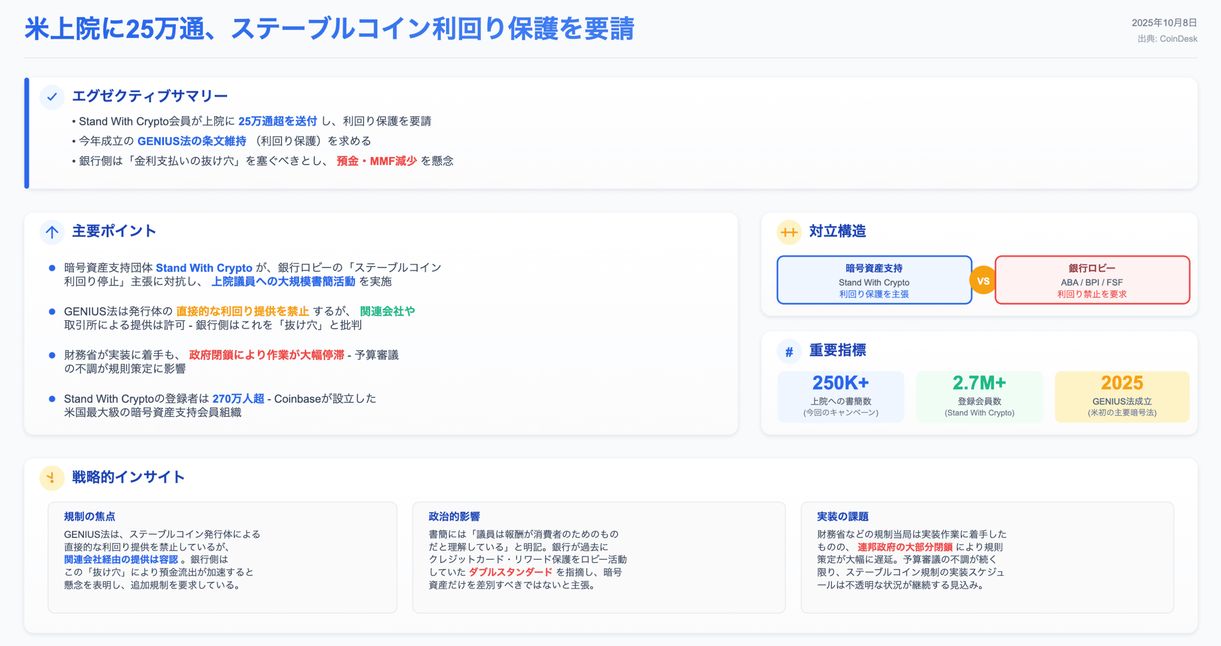Open the 実装の課題 insight card

pos(987,557)
